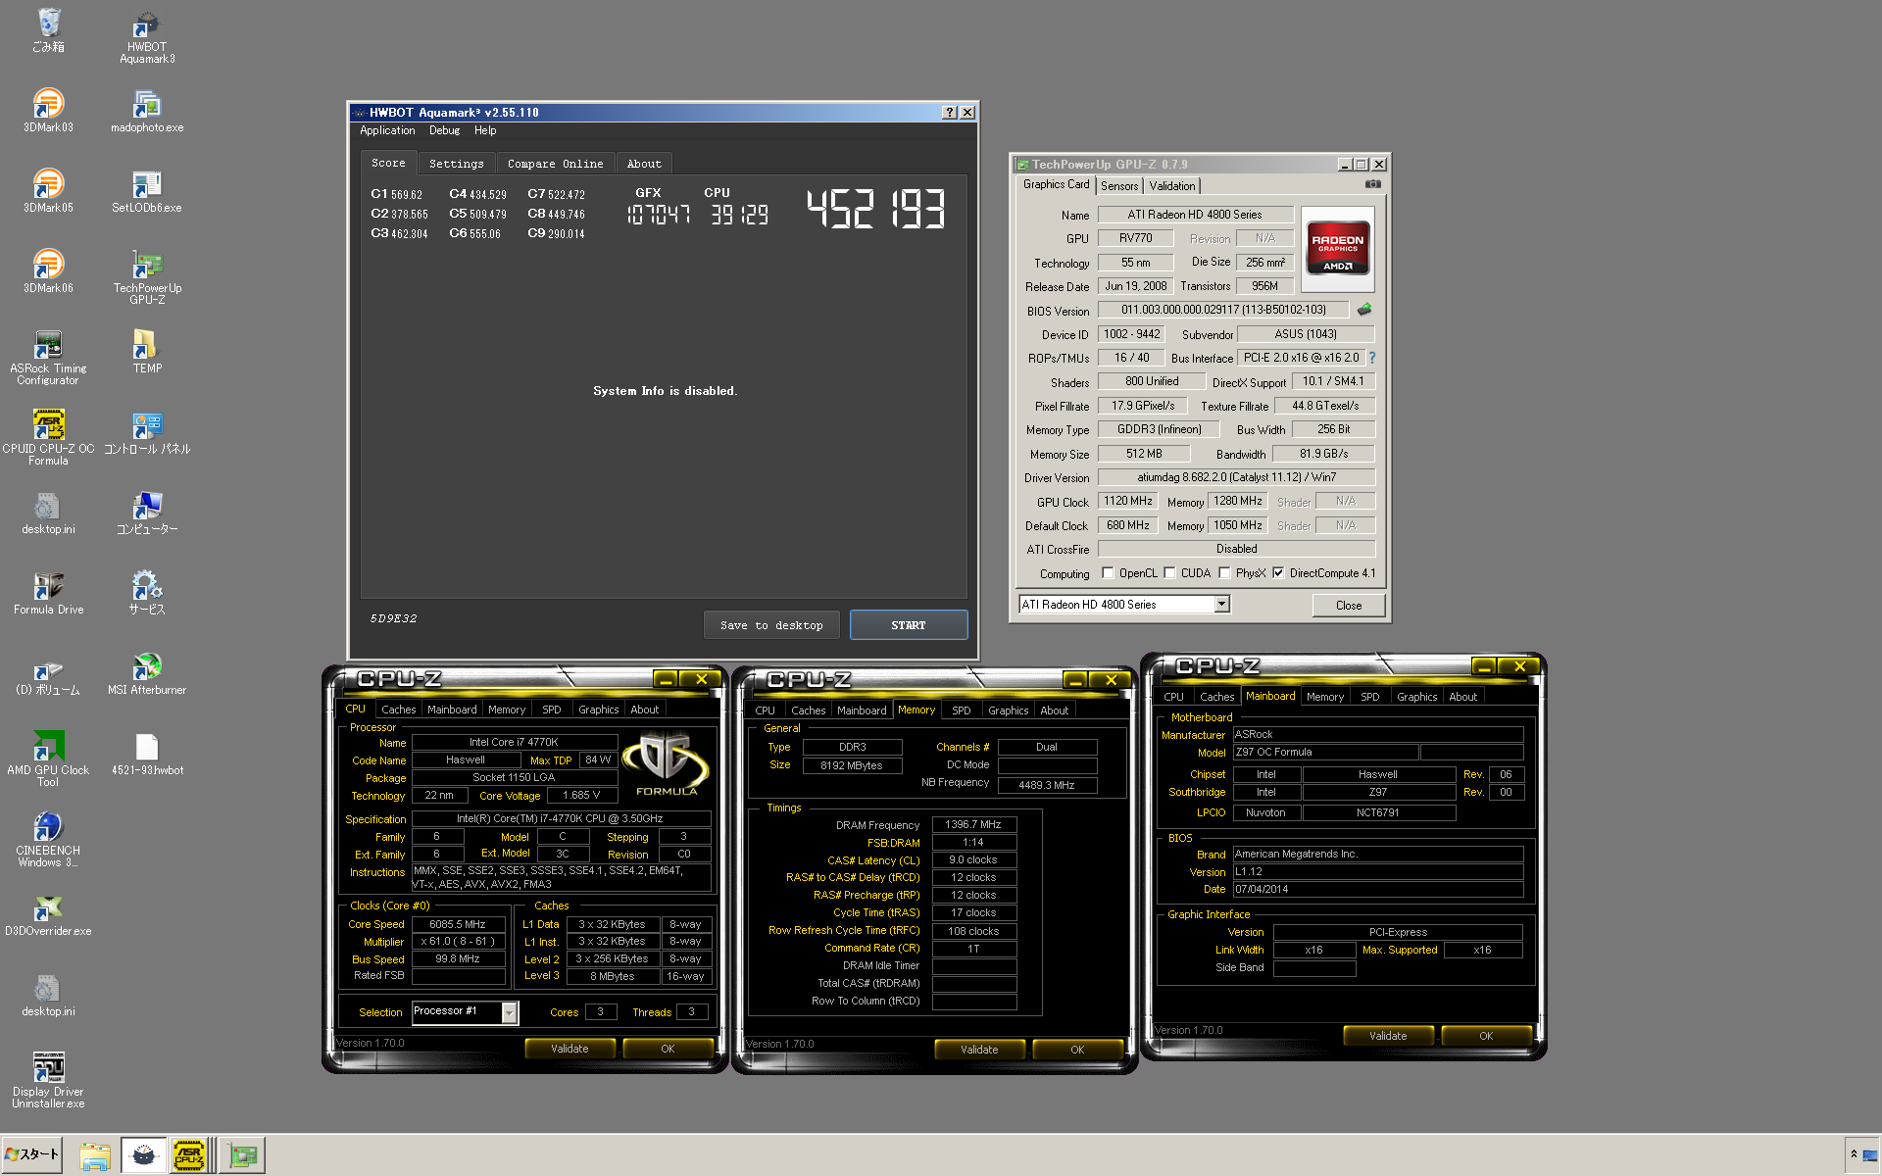Open the Windows Start button

(31, 1154)
